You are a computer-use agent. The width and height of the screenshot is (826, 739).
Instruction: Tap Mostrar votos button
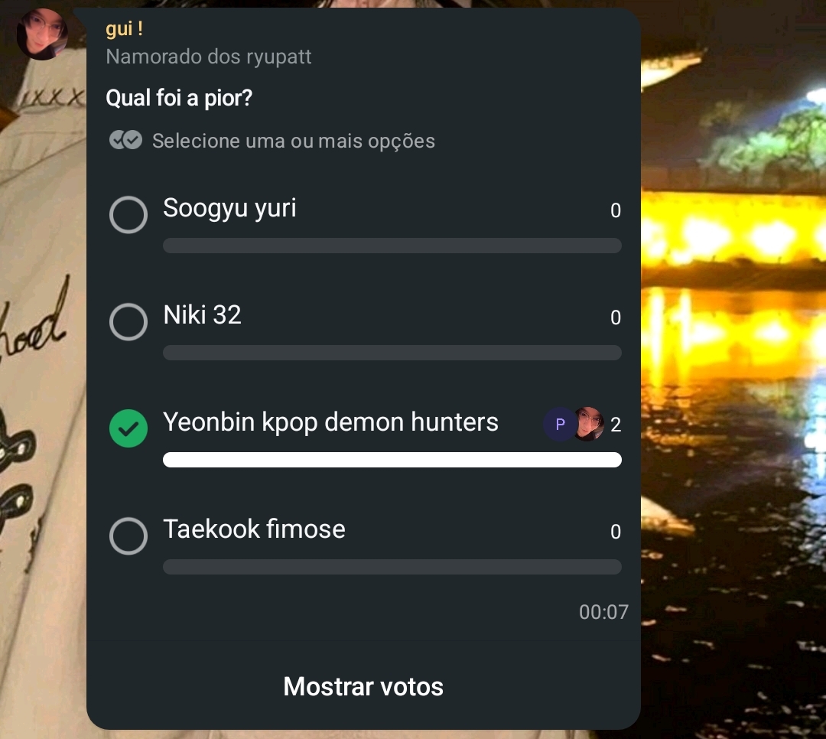(363, 686)
